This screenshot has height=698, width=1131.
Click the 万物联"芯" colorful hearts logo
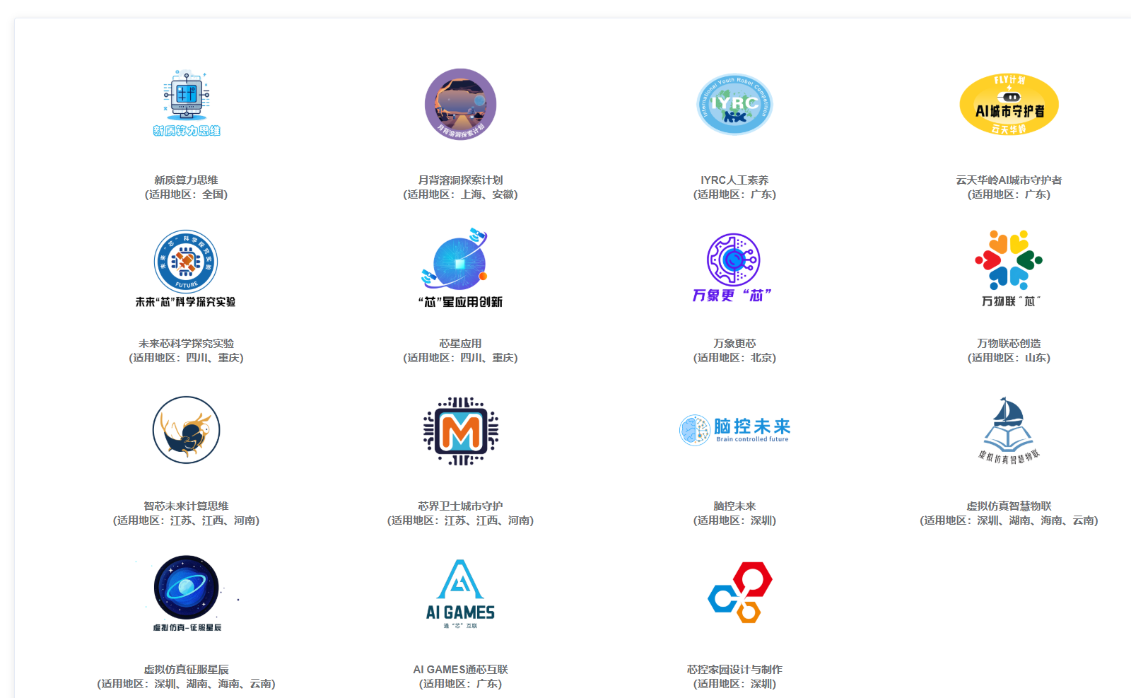1009,268
